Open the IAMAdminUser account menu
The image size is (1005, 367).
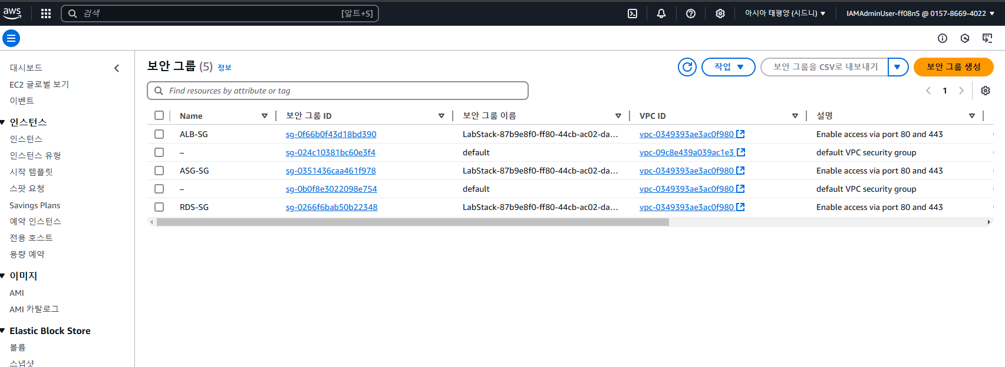tap(920, 13)
